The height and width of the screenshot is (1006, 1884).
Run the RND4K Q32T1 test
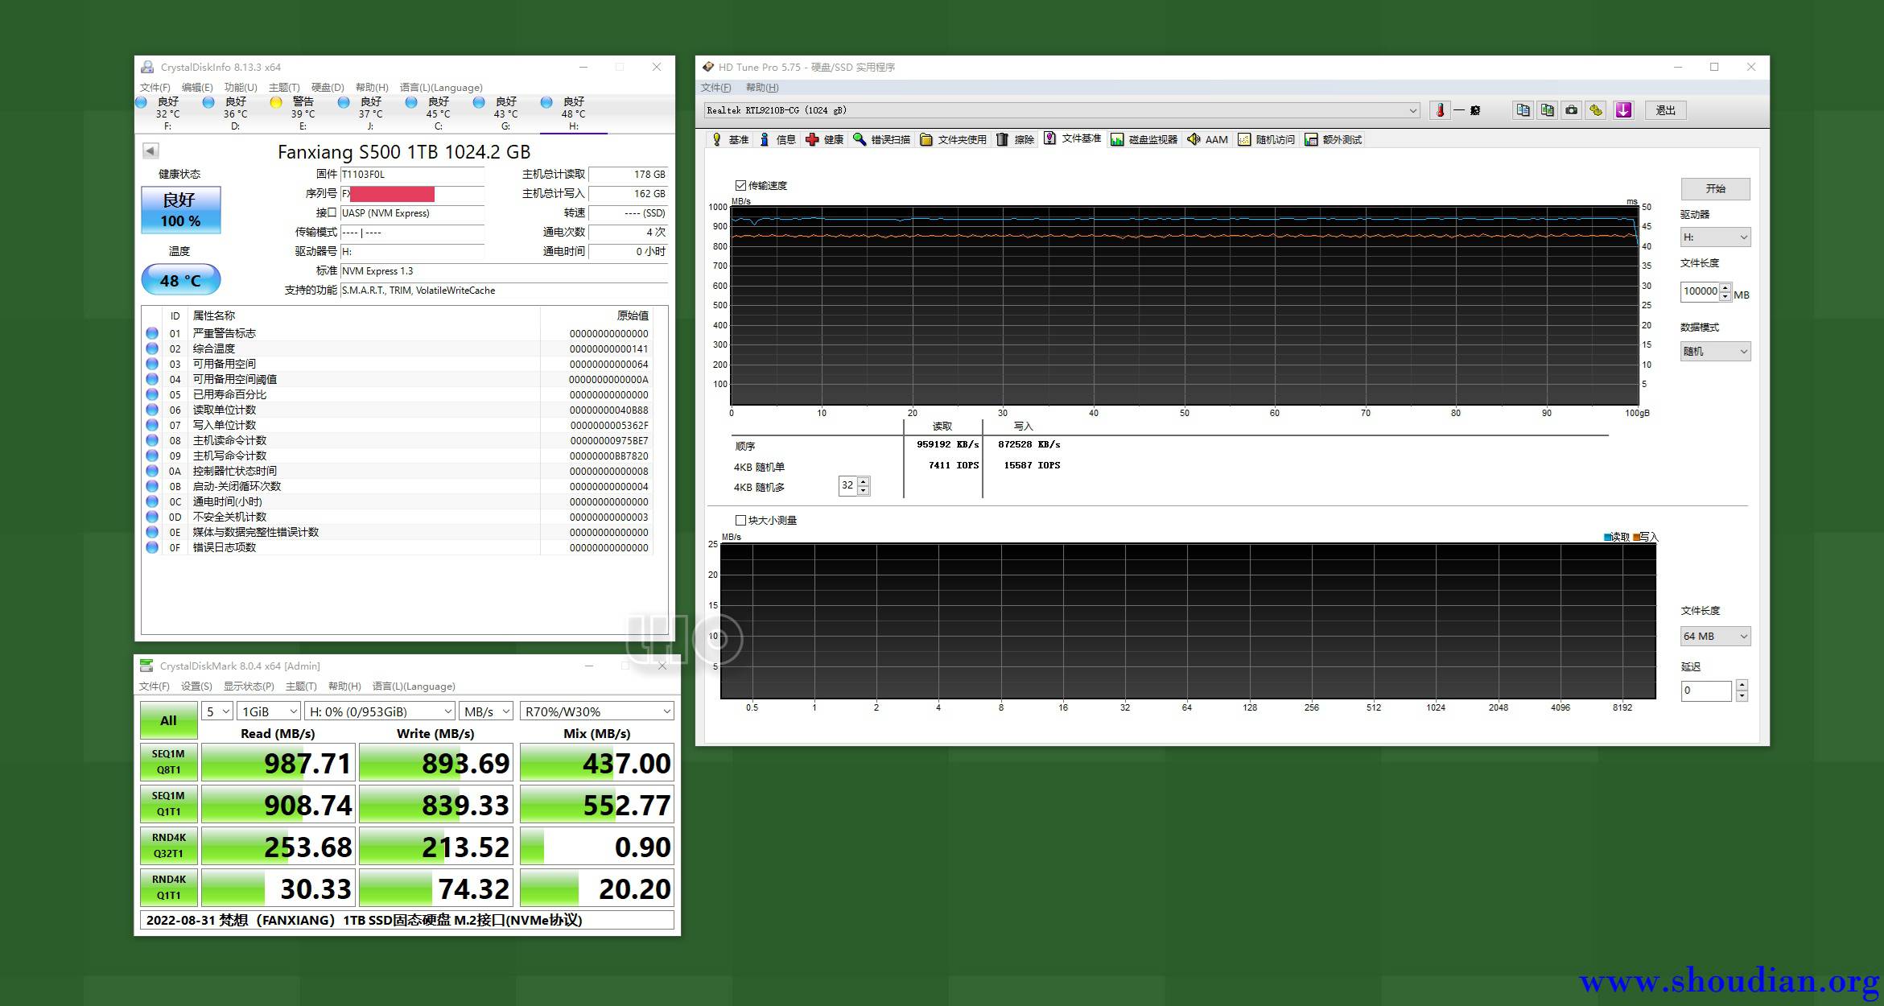coord(168,846)
